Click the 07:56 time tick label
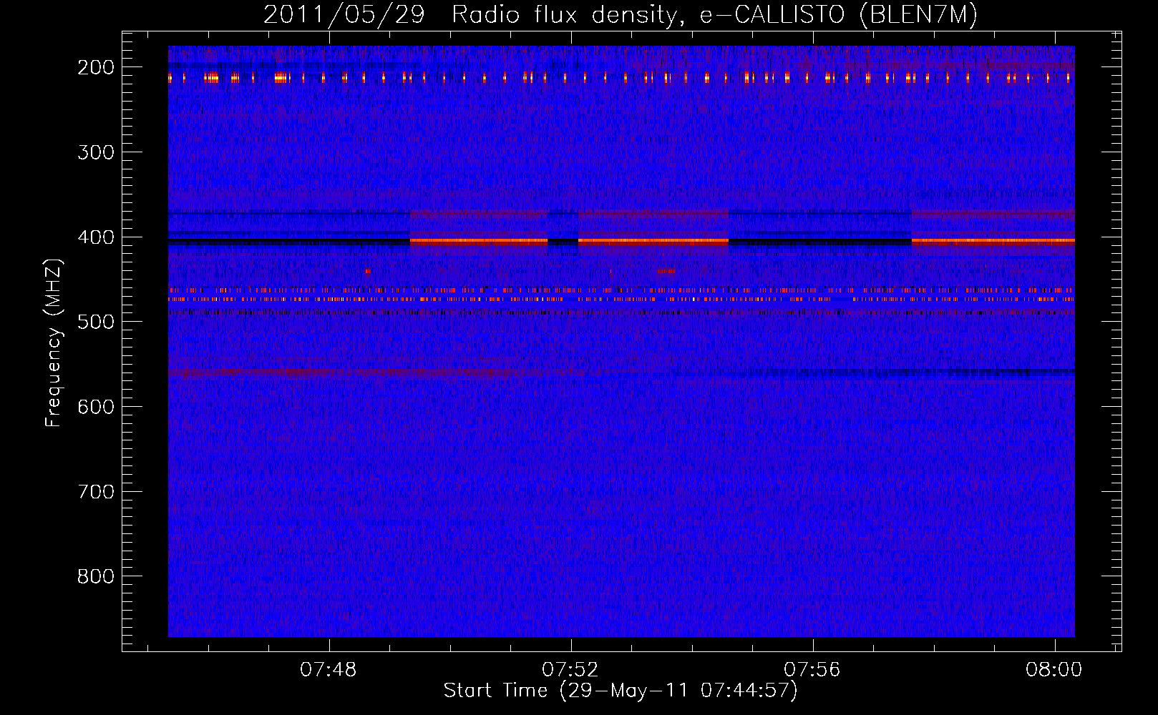This screenshot has height=715, width=1158. click(x=812, y=670)
